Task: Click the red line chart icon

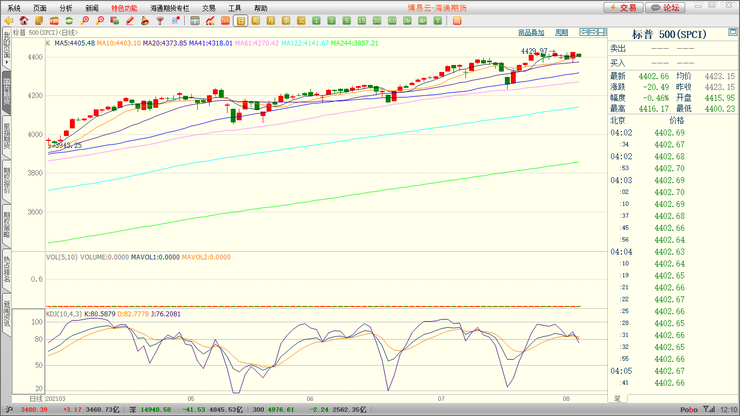Action: point(210,21)
